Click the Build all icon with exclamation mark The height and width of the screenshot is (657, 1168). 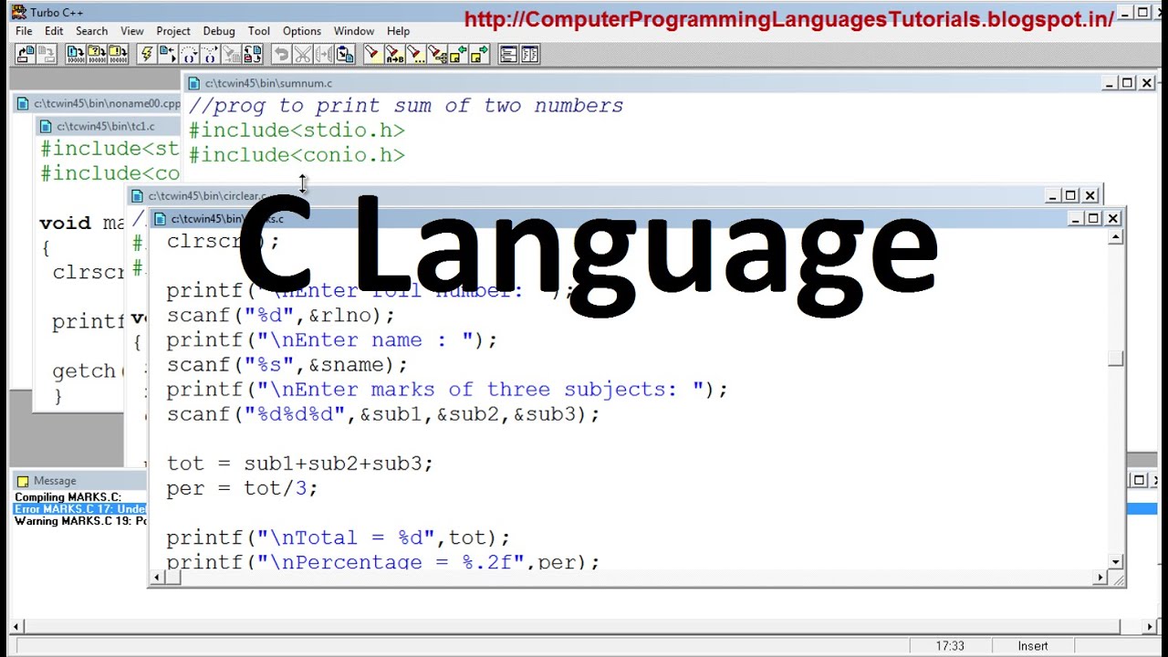118,55
